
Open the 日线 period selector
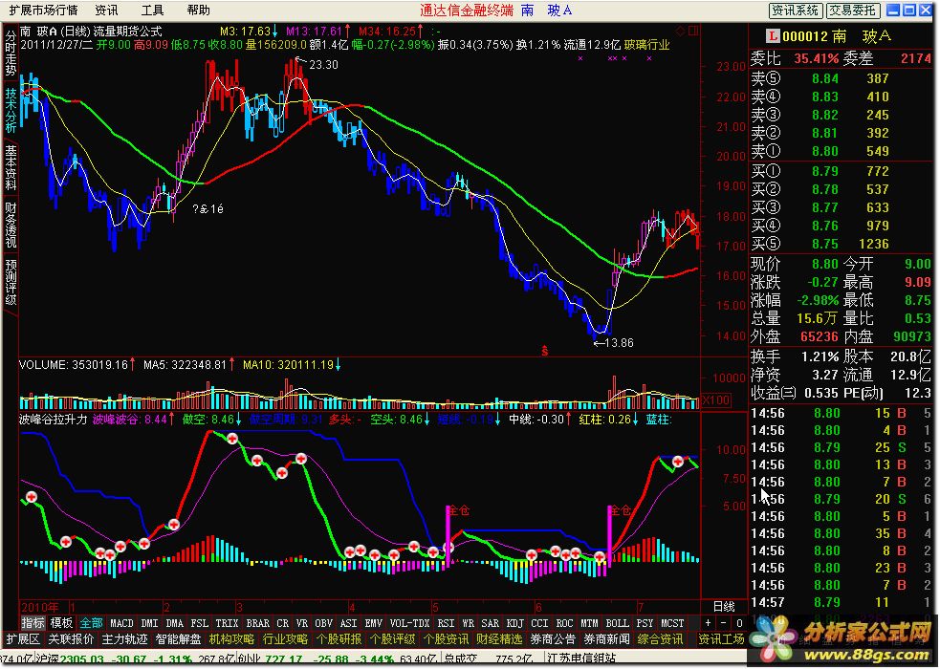pos(724,607)
